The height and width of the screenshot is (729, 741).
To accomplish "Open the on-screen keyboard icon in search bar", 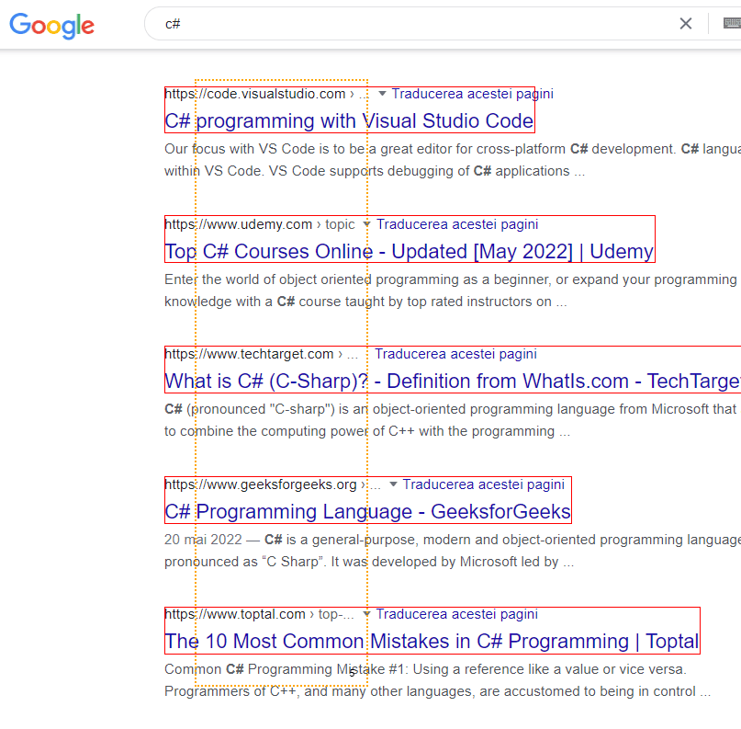I will (x=733, y=23).
